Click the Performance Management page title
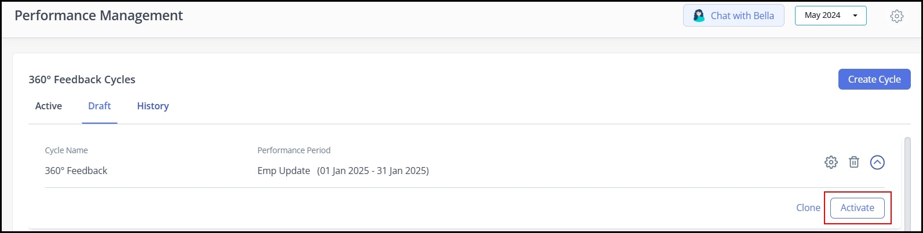Screen dimensions: 923x233 click(x=98, y=16)
